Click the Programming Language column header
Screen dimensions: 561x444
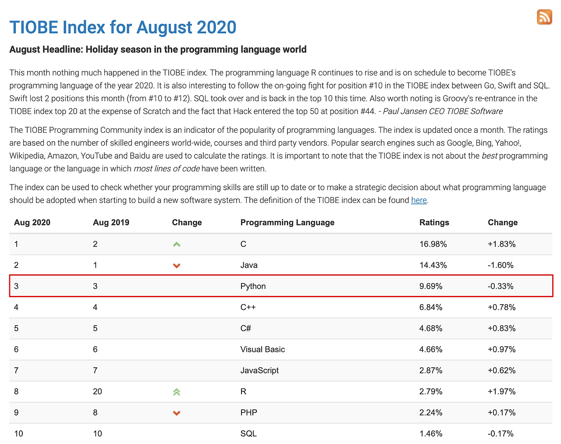288,222
